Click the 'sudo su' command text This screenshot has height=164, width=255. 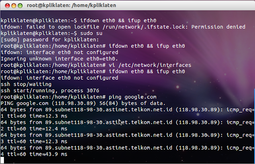pyautogui.click(x=91, y=33)
